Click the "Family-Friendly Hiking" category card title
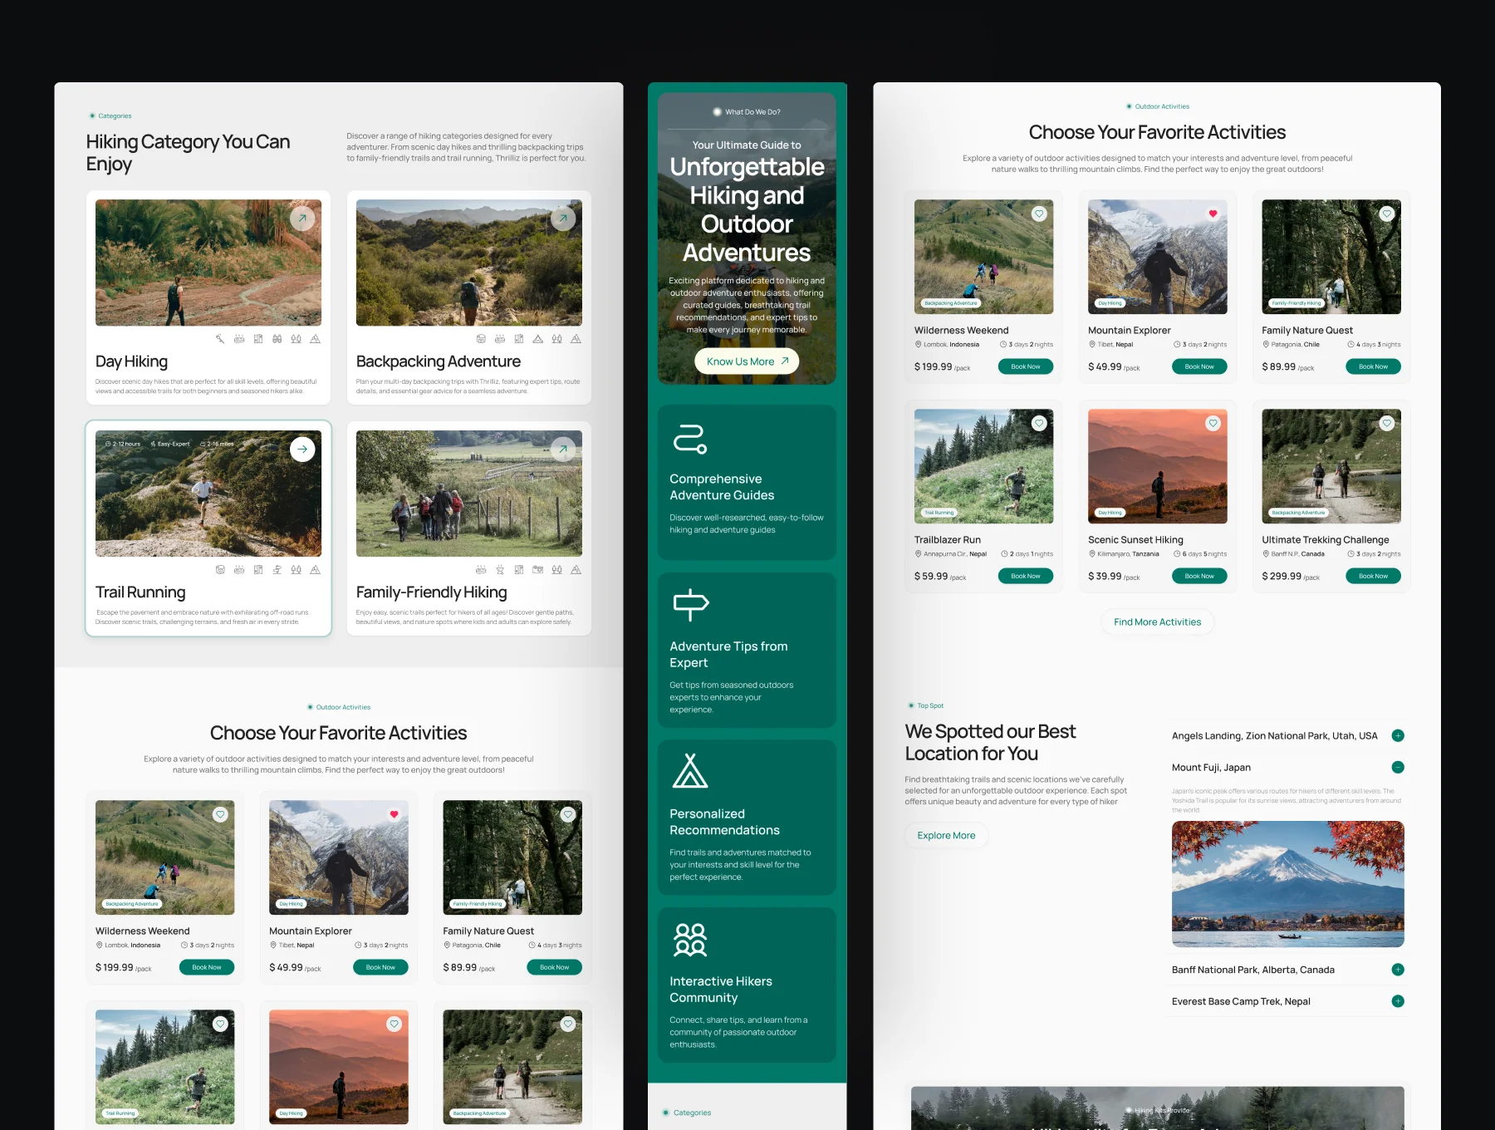This screenshot has height=1130, width=1495. (x=432, y=592)
